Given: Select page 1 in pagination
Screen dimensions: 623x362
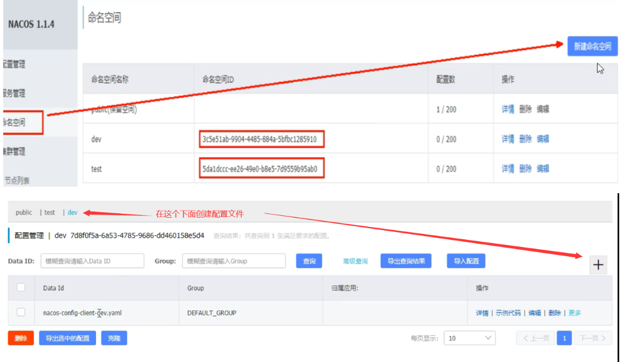Looking at the screenshot, I should (564, 338).
